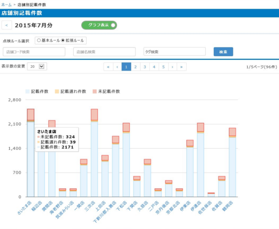This screenshot has height=229, width=279.
Task: Go to next page with › arrow
Action: click(172, 67)
